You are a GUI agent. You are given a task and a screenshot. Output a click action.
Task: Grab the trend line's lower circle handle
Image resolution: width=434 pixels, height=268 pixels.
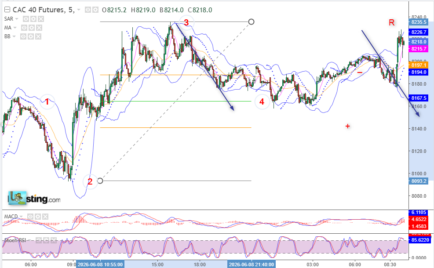(x=100, y=181)
